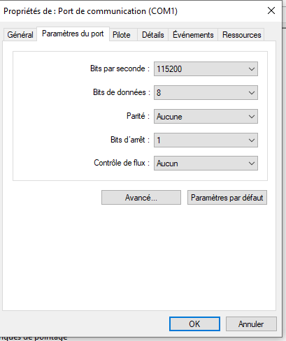The height and width of the screenshot is (341, 286).
Task: Click the "Bits d'arrêt :" label
Action: (x=130, y=140)
